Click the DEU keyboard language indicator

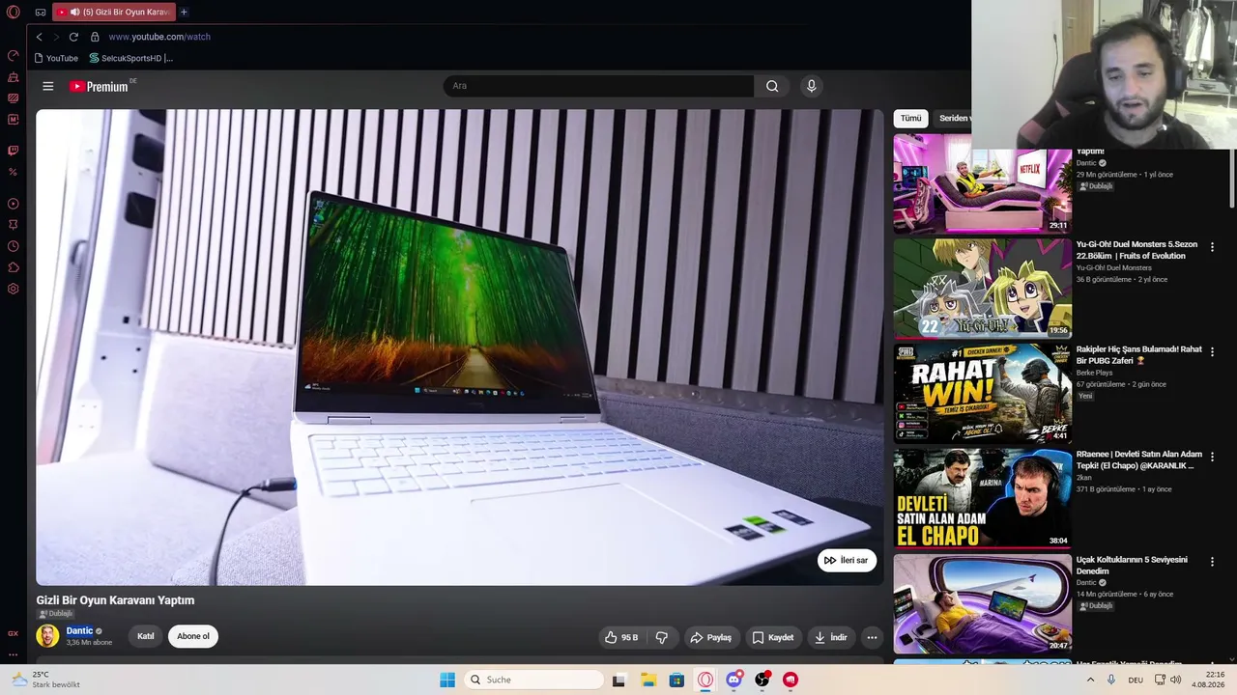pyautogui.click(x=1136, y=680)
